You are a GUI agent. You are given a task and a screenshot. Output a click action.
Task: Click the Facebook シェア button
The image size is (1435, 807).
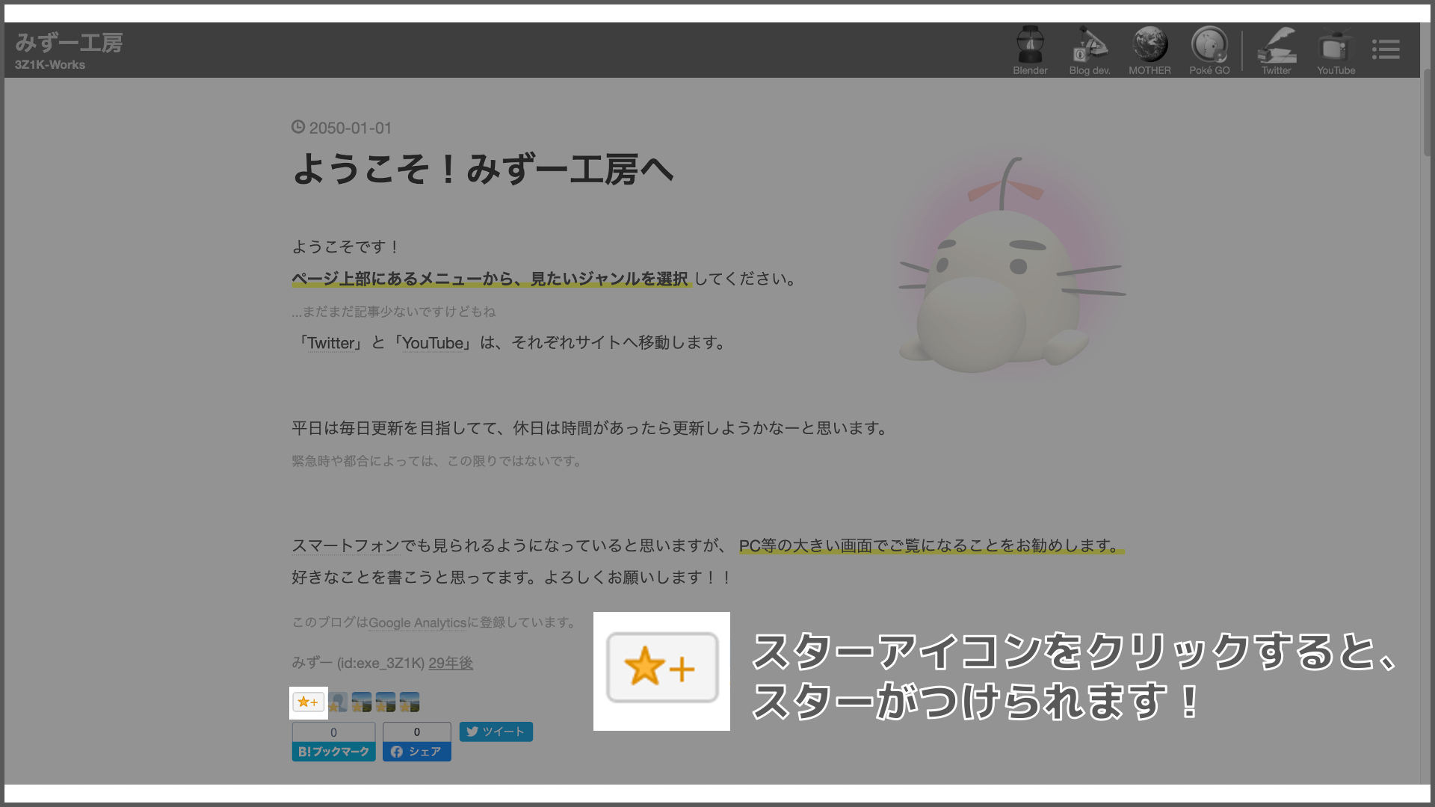pyautogui.click(x=417, y=752)
